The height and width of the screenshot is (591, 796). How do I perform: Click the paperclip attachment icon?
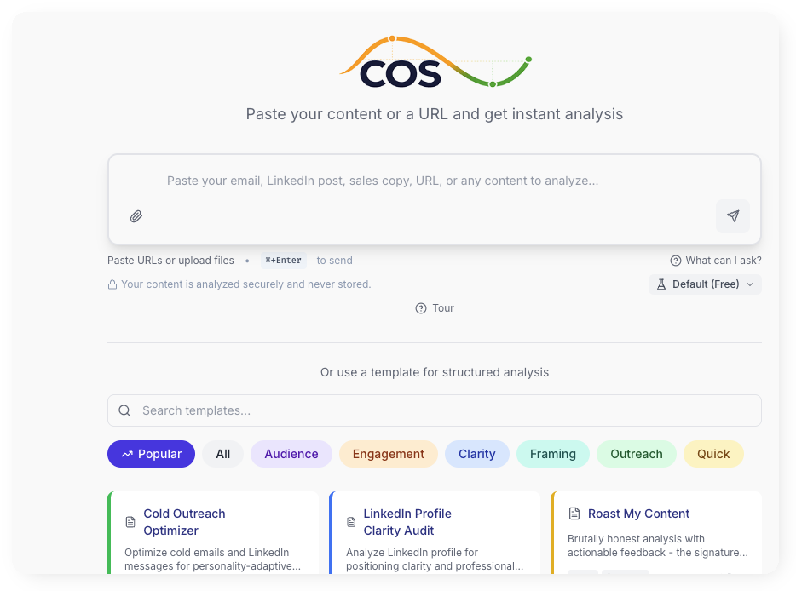coord(136,216)
